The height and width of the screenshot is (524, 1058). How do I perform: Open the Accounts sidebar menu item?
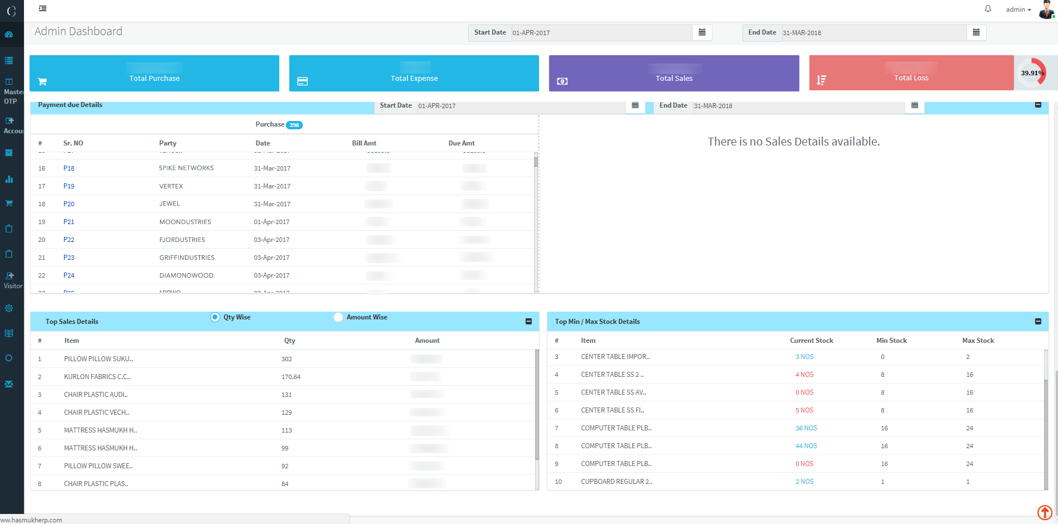point(12,125)
